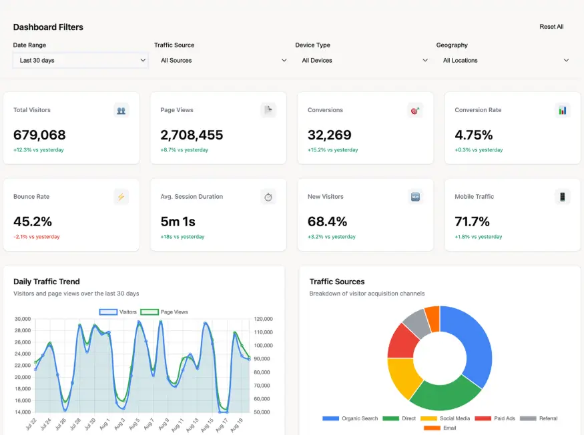The width and height of the screenshot is (584, 435).
Task: Click the Bounce Rate lightning icon
Action: tap(121, 197)
